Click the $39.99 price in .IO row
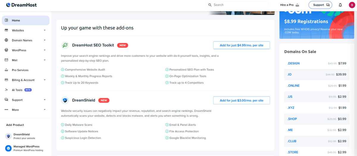Image resolution: width=357 pixels, height=156 pixels. pos(341,75)
